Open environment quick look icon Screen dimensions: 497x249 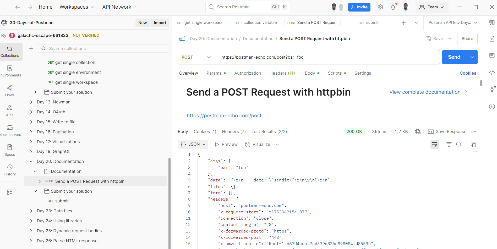pos(492,23)
